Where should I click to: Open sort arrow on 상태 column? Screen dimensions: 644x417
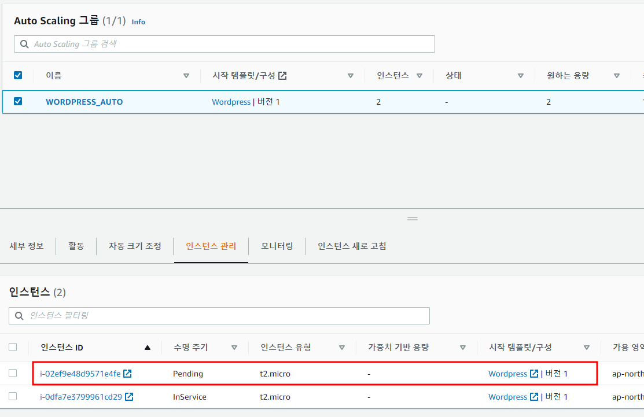tap(520, 76)
